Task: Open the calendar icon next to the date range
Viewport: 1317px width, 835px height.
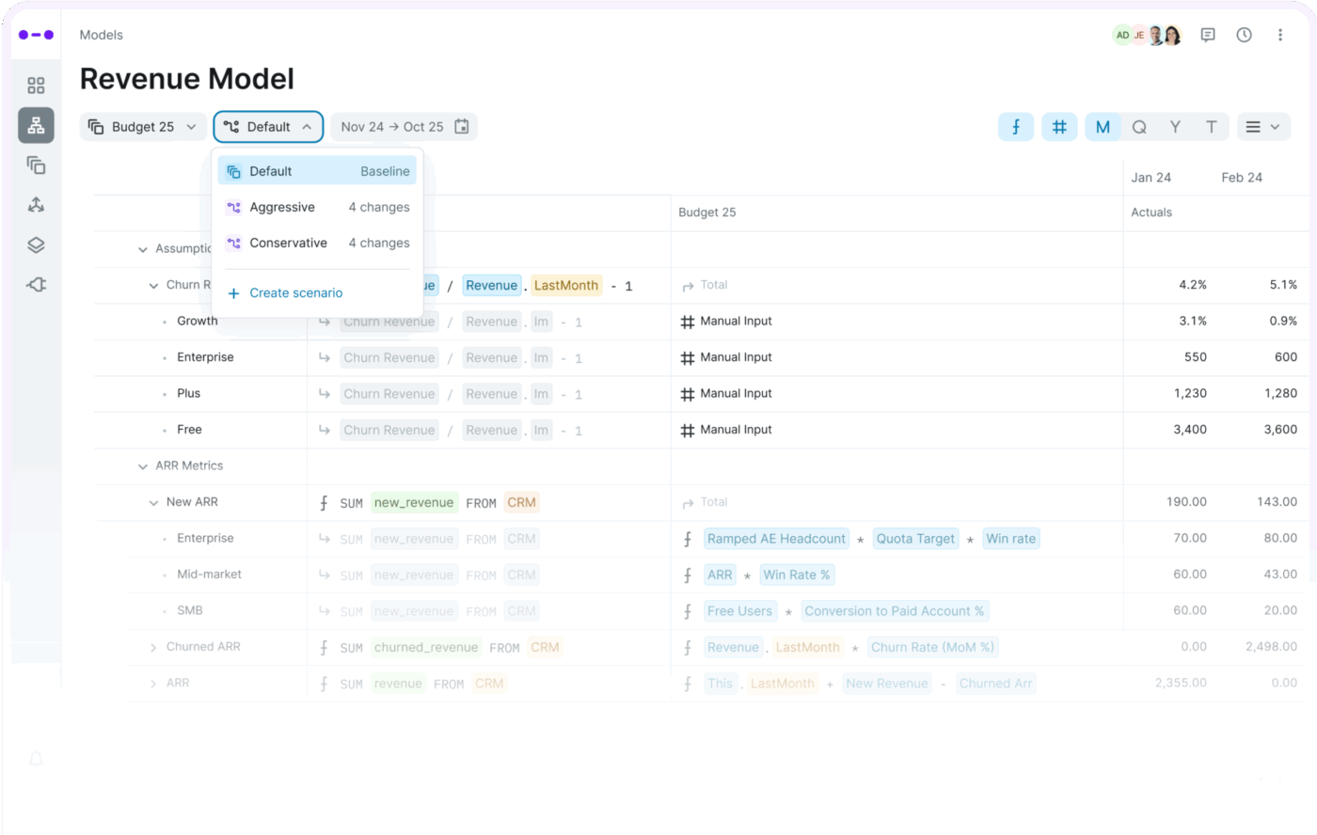Action: [x=461, y=126]
